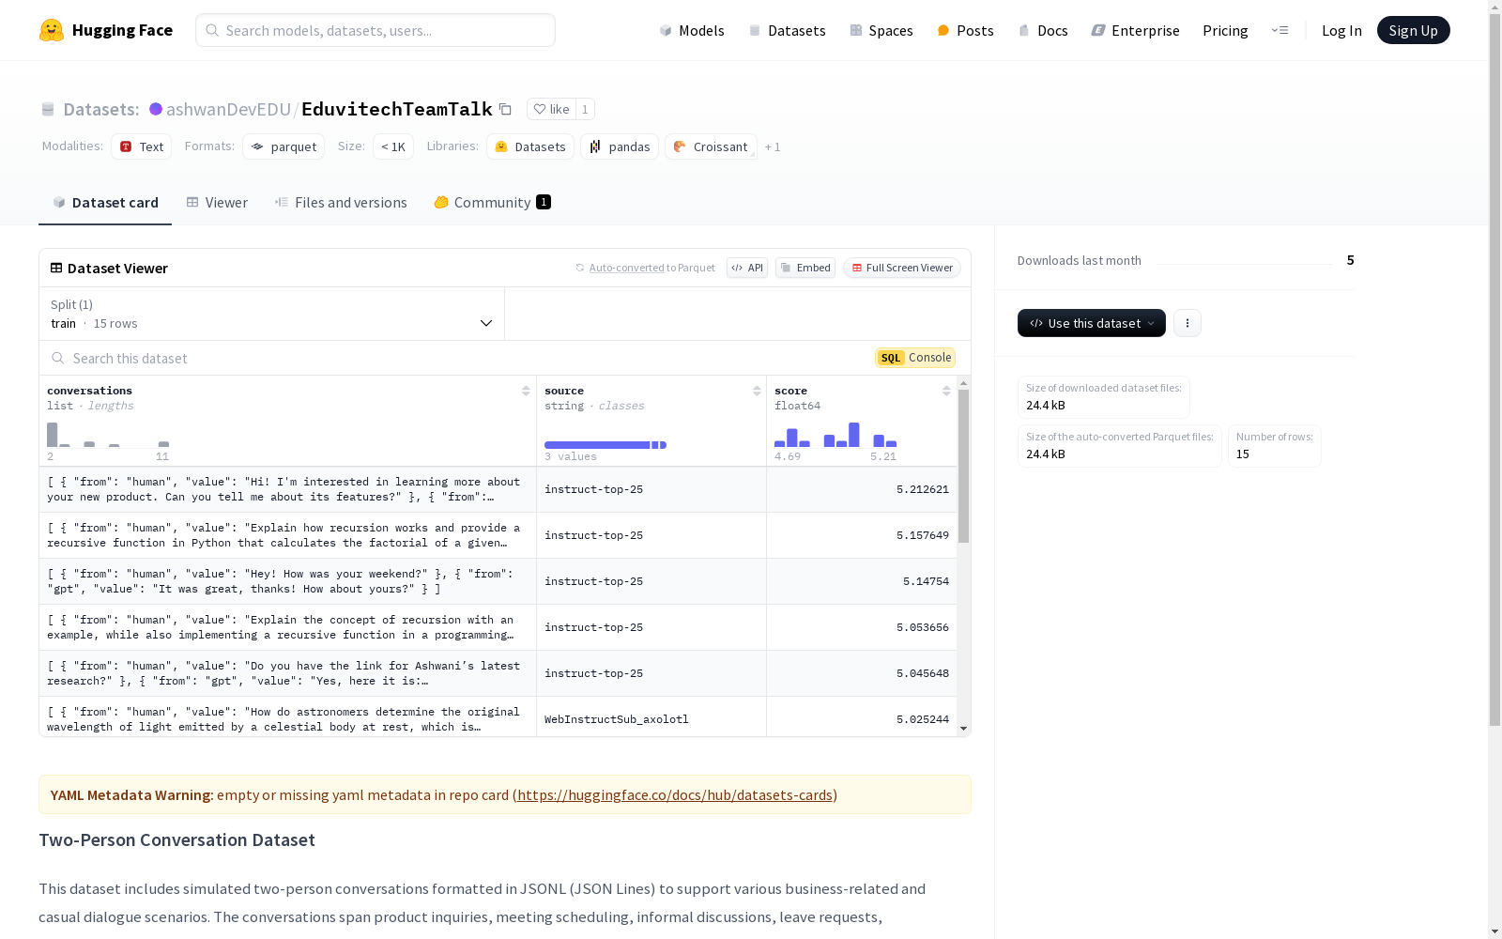The height and width of the screenshot is (939, 1502).
Task: Click the Auto-converted refresh icon
Action: pos(580,268)
